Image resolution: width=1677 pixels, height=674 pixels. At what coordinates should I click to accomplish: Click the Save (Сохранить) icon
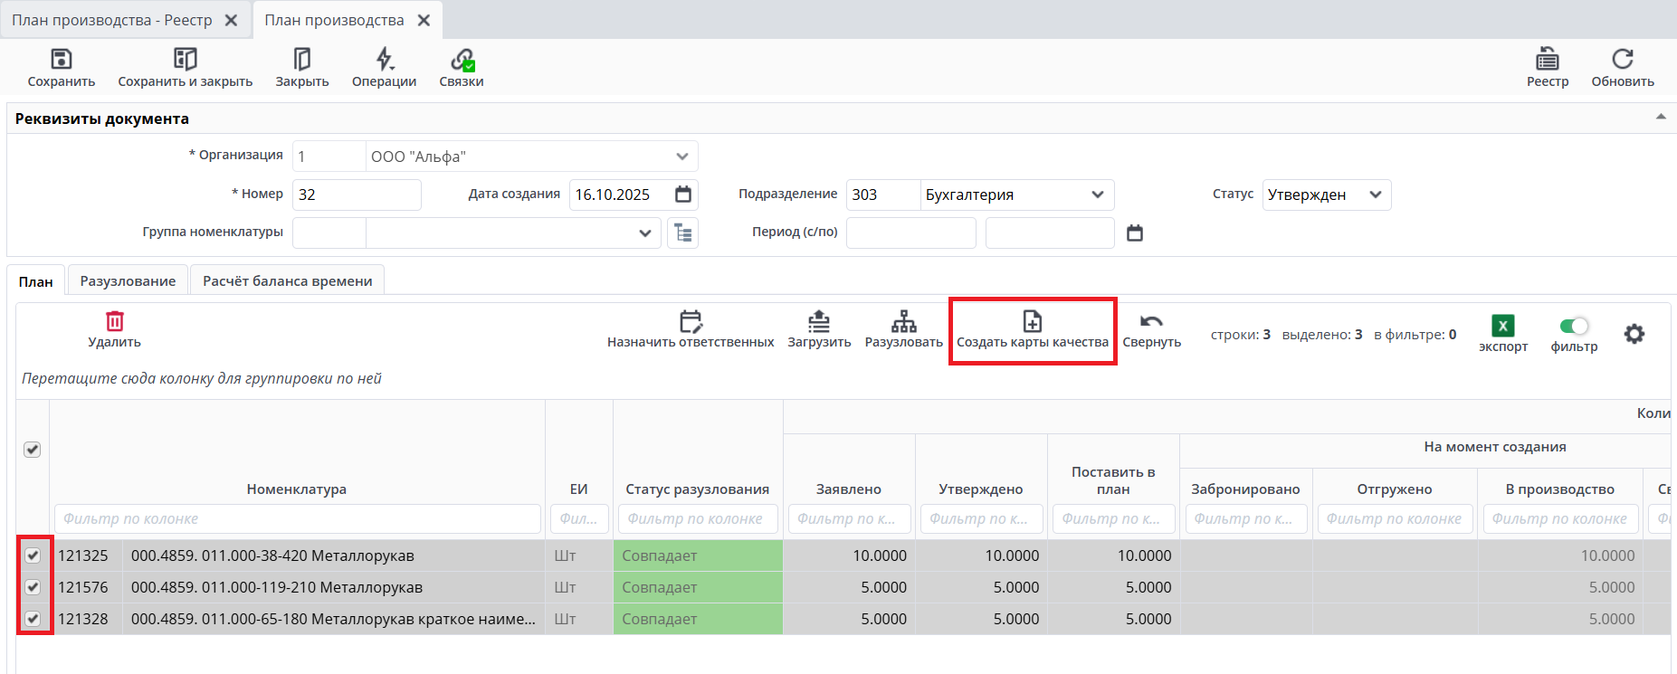coord(61,60)
